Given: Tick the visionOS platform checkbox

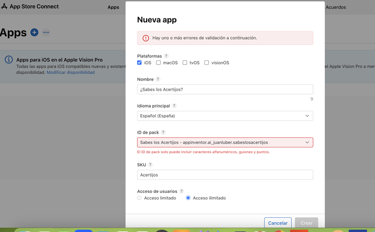Looking at the screenshot, I should click(207, 63).
